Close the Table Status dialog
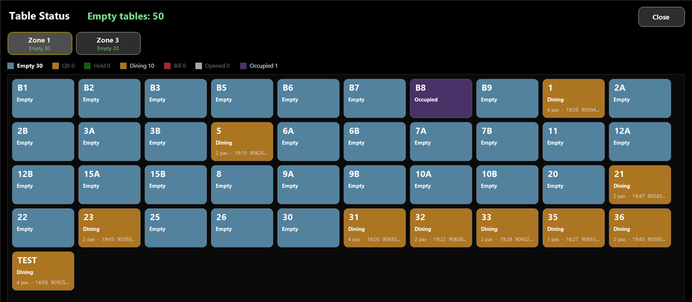The image size is (692, 302). point(661,17)
